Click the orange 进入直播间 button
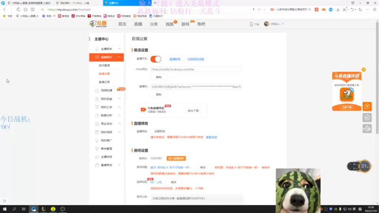The image size is (379, 213). [176, 159]
